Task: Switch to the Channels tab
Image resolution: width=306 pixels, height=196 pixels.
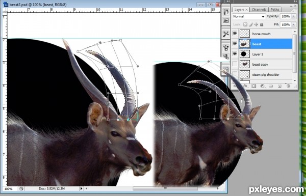Action: coord(259,10)
